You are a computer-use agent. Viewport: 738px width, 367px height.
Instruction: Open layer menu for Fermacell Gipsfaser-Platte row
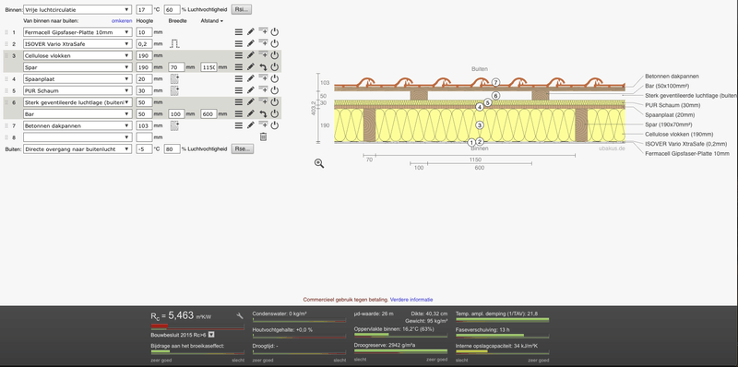pyautogui.click(x=239, y=32)
